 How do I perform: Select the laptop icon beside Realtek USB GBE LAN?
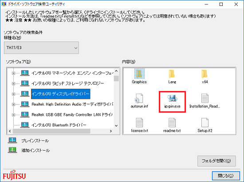25,114
